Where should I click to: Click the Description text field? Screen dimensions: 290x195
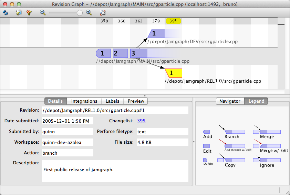point(115,171)
